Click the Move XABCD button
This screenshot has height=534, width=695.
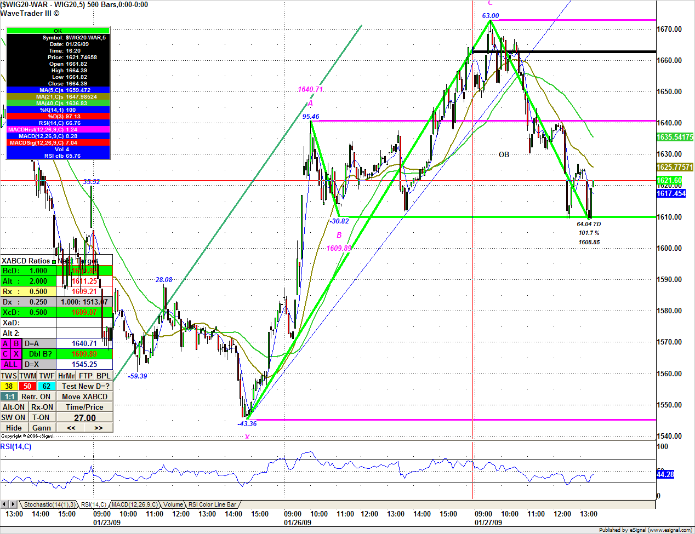click(84, 397)
